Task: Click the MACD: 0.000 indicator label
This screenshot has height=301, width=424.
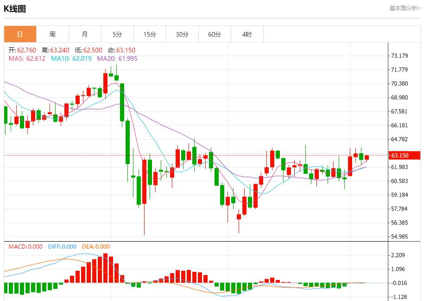Action: click(25, 247)
